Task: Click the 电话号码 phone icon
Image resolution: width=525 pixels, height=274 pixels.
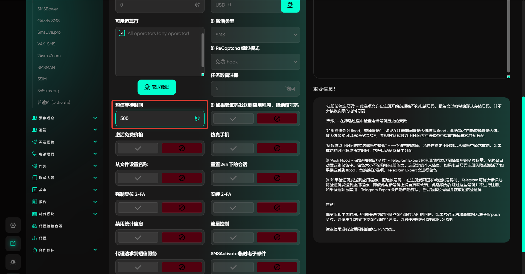Action: 35,154
